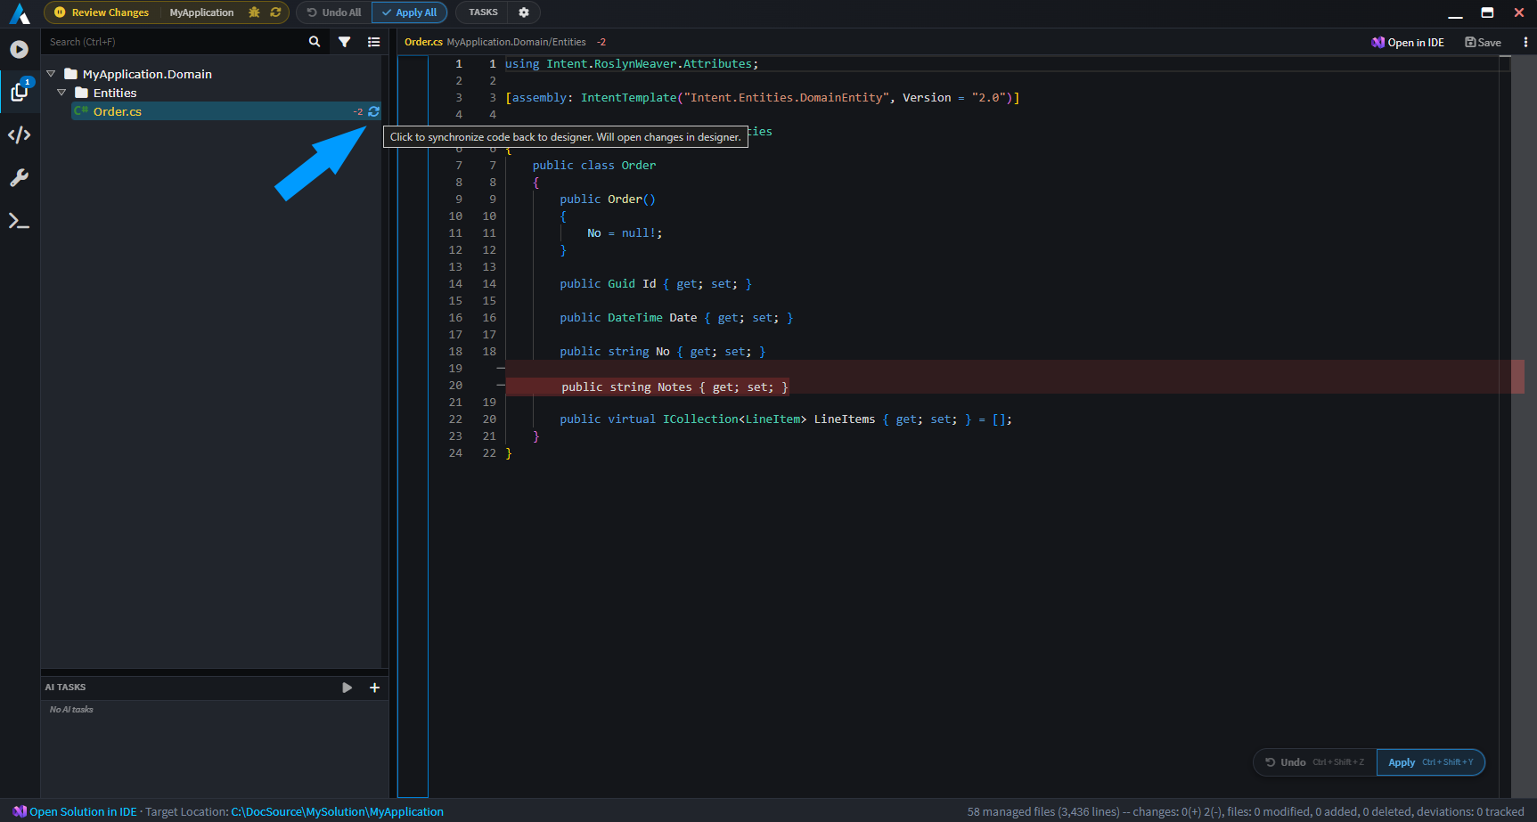Click the magnifier search icon
The width and height of the screenshot is (1537, 822).
pyautogui.click(x=315, y=42)
